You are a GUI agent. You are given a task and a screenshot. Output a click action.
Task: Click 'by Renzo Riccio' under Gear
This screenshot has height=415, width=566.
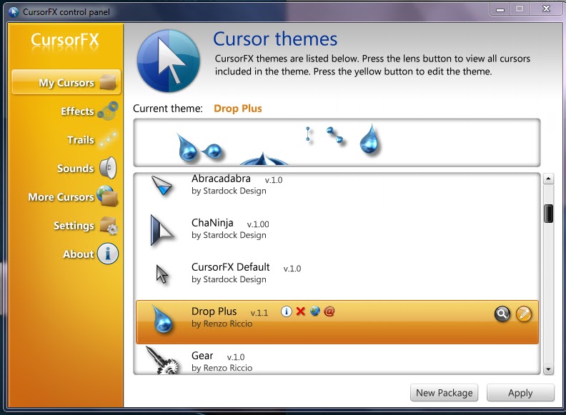pyautogui.click(x=222, y=368)
